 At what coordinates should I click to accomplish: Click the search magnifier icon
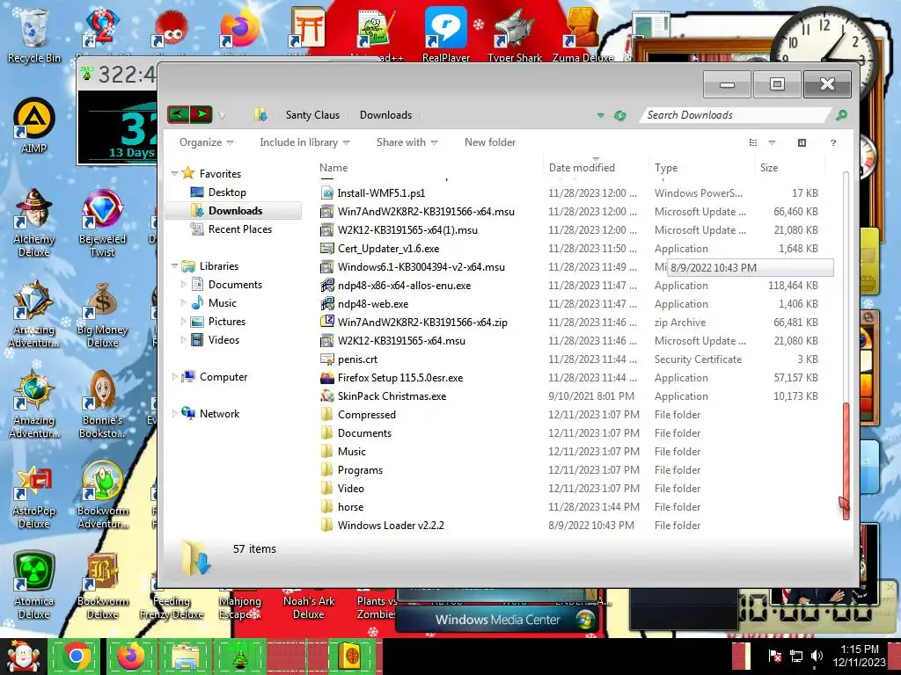[841, 115]
